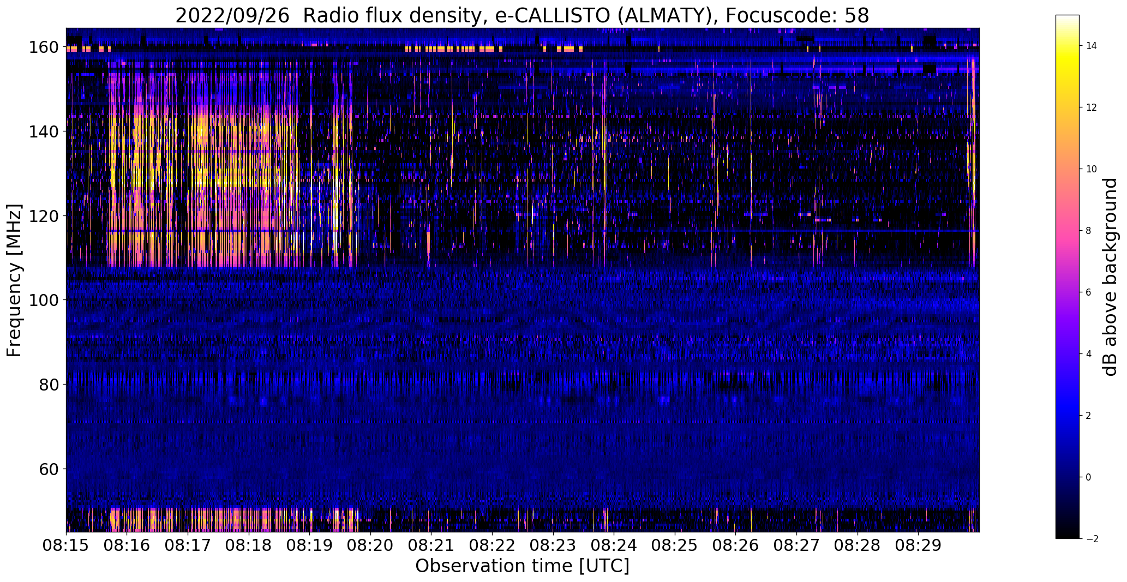Click the 08:19 time tick label
Image resolution: width=1127 pixels, height=582 pixels.
point(309,545)
